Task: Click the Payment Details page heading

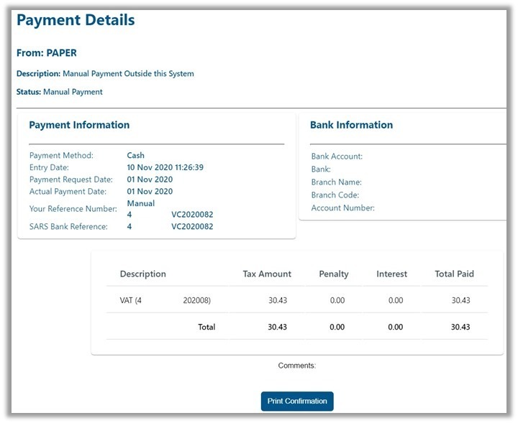Action: pyautogui.click(x=76, y=20)
